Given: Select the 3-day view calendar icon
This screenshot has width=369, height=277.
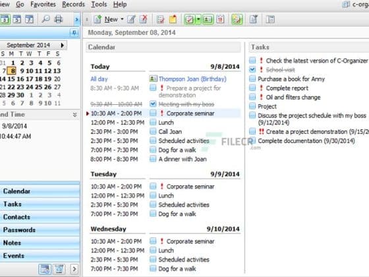Looking at the screenshot, I should (x=5, y=19).
